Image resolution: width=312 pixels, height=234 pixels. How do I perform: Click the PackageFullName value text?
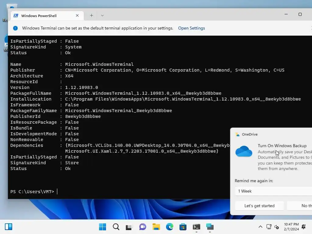143,93
